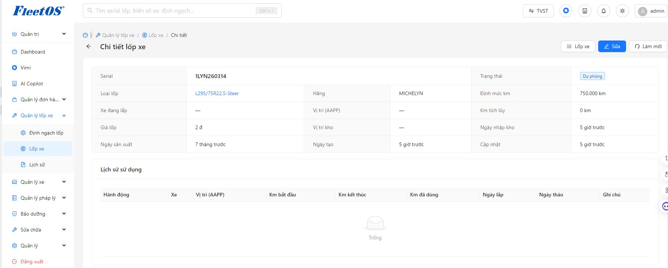Collapse the Quản lý lốp xe menu
Viewport: 668px width, 268px height.
38,115
